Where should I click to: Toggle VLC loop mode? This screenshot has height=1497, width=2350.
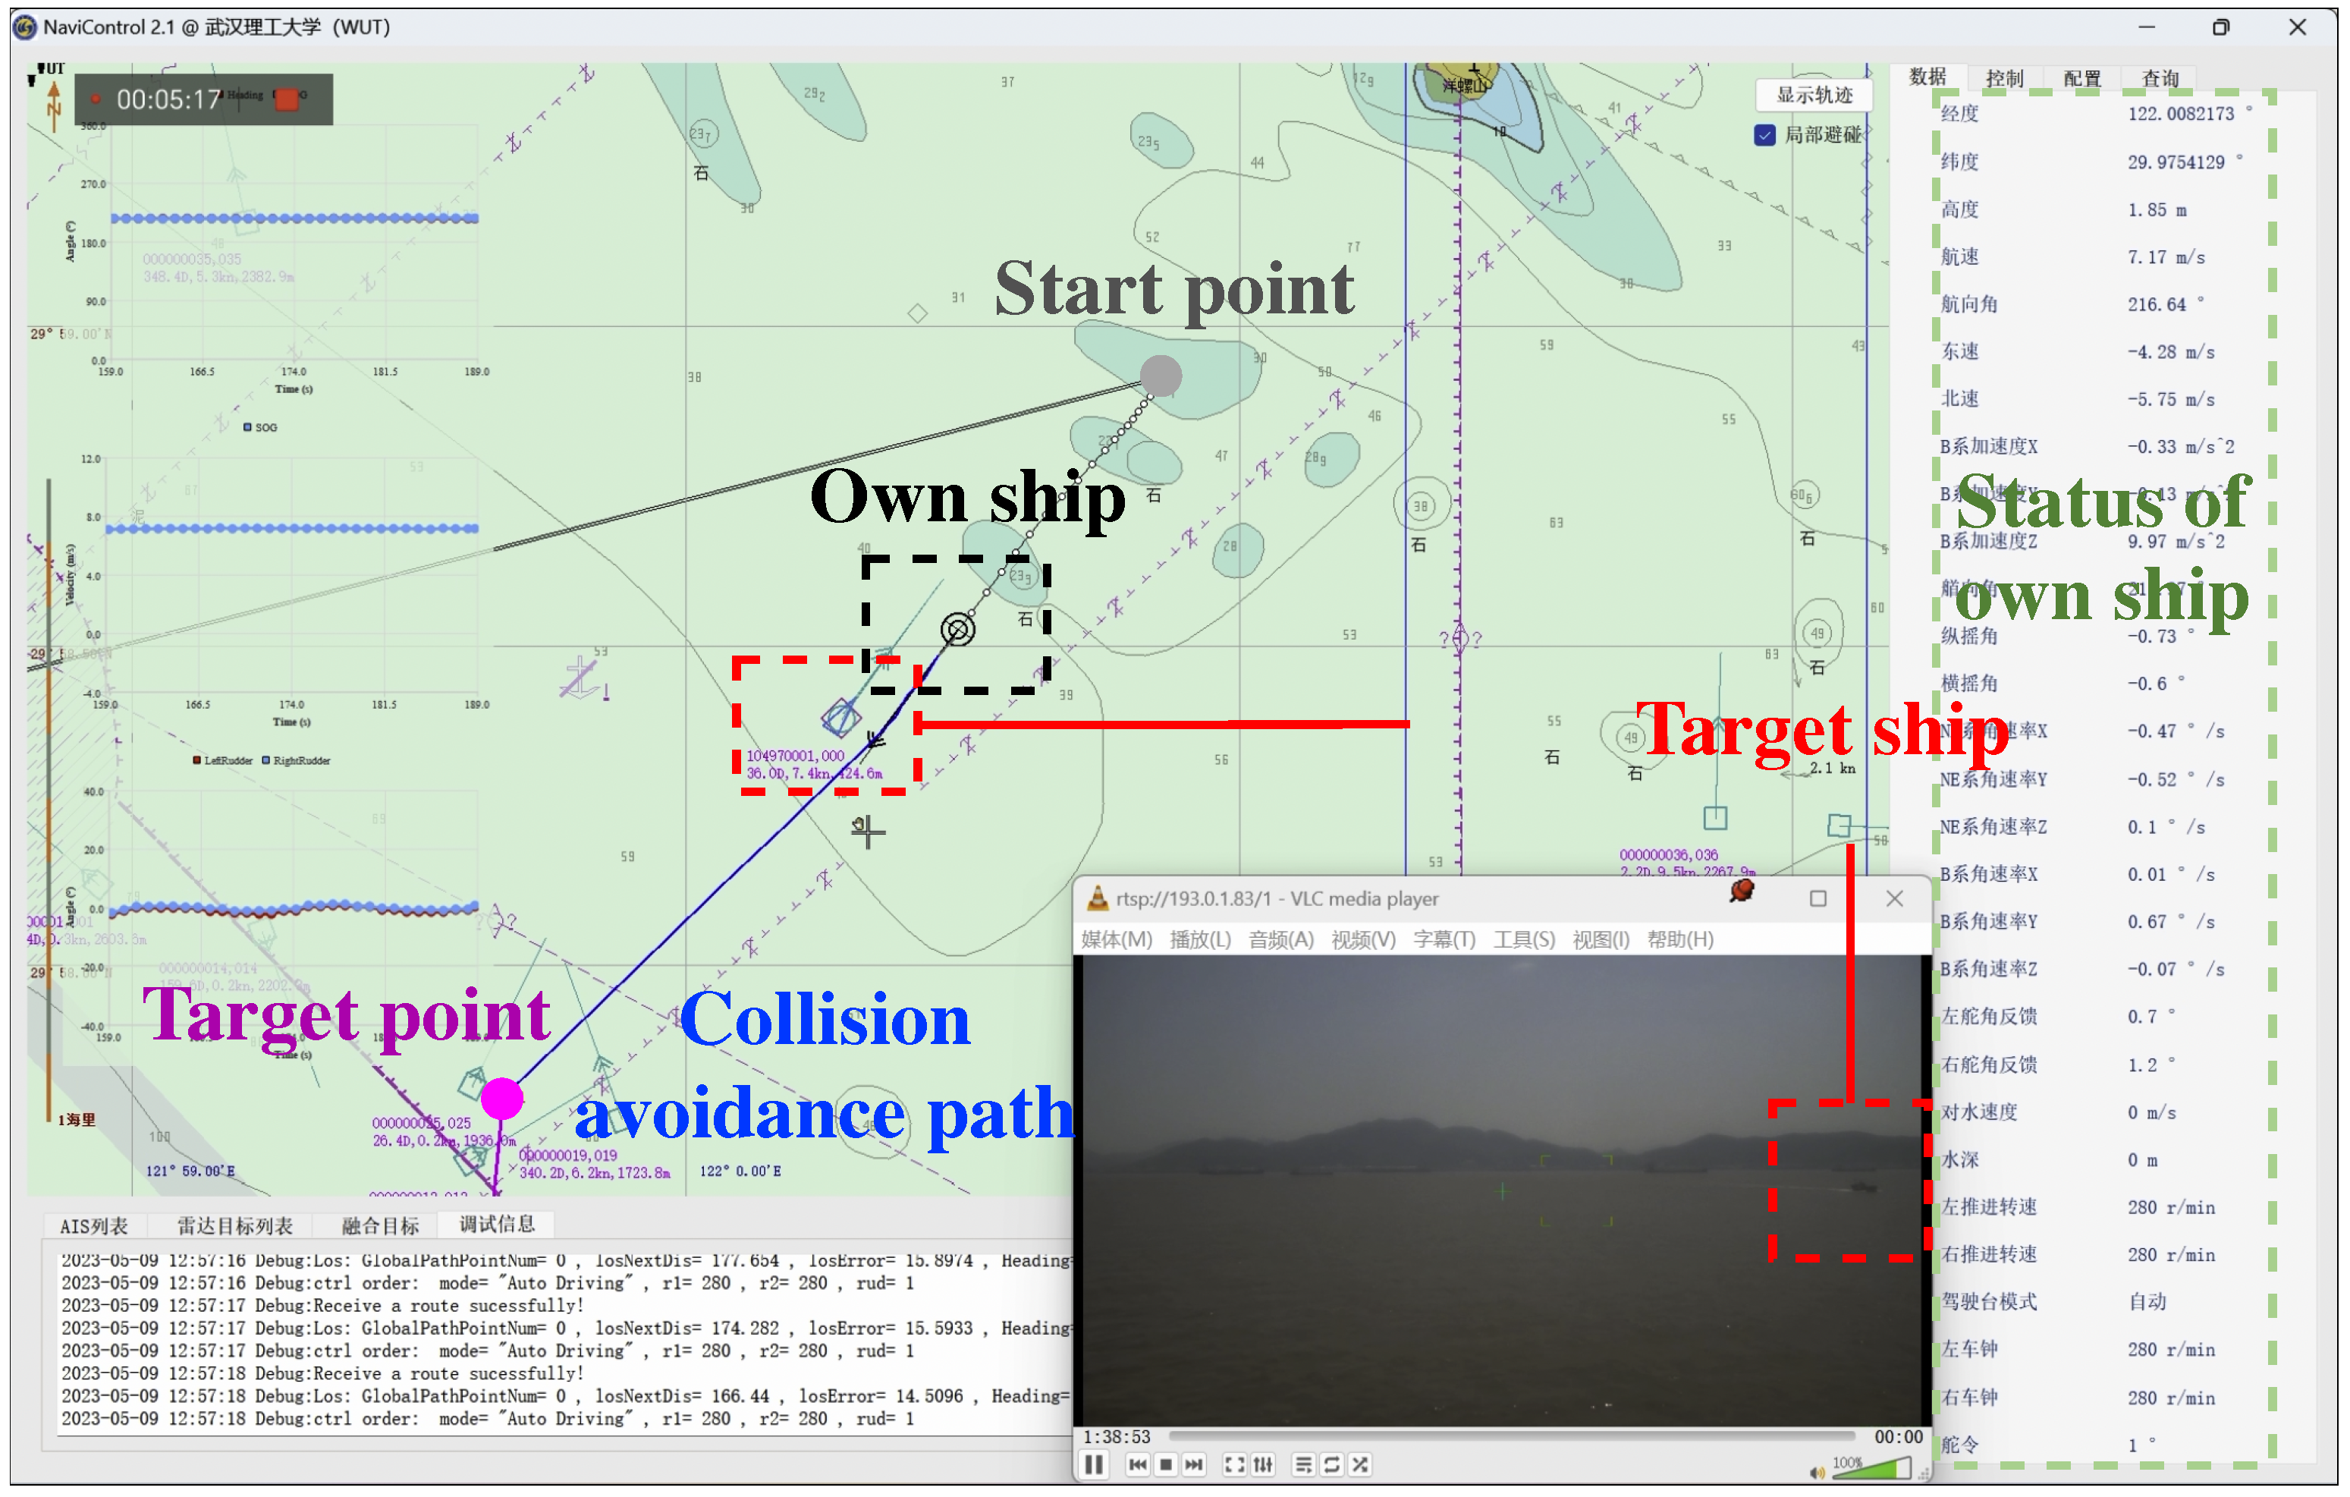[1331, 1465]
